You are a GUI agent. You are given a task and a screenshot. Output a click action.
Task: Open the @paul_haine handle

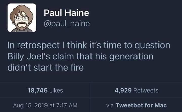(67, 24)
